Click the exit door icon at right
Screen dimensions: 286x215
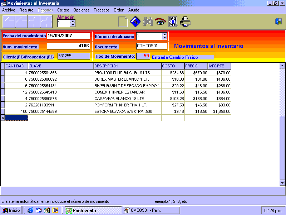pos(278,21)
